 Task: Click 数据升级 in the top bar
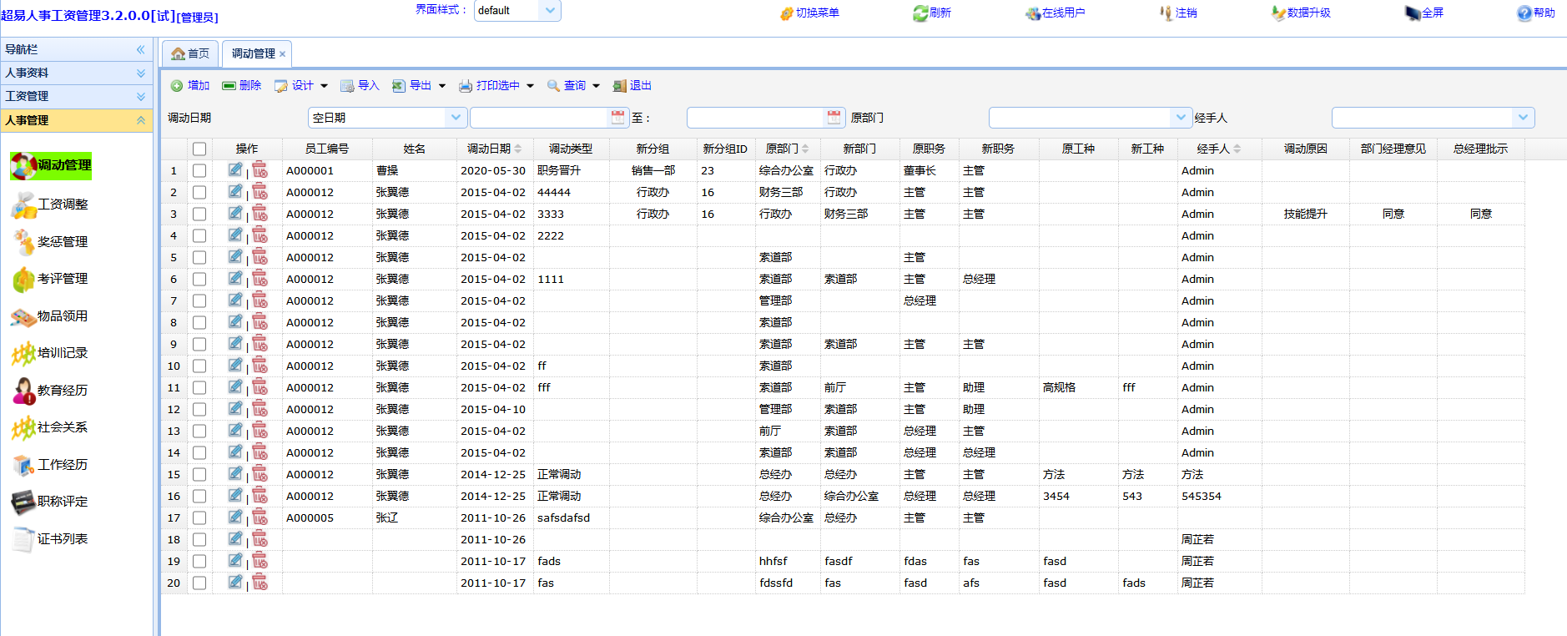click(1301, 13)
